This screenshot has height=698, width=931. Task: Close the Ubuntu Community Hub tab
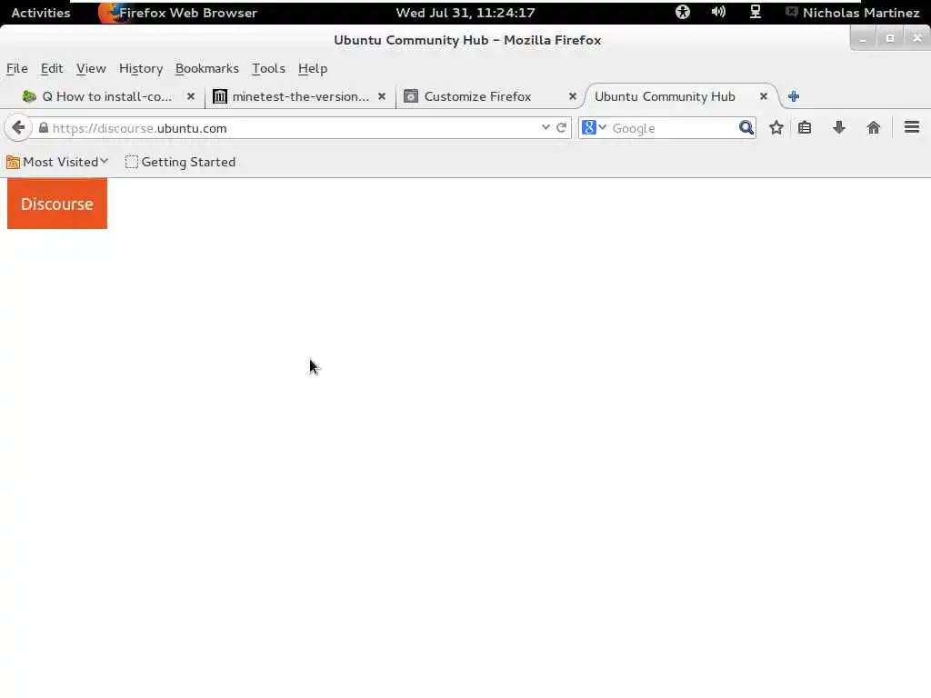764,96
